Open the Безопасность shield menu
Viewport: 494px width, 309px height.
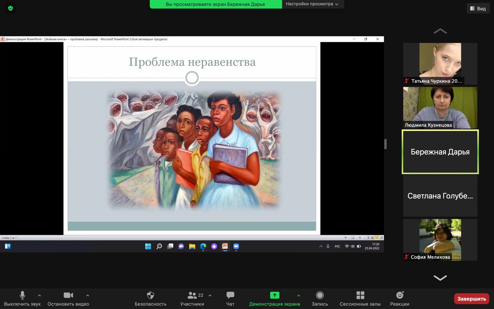(150, 299)
